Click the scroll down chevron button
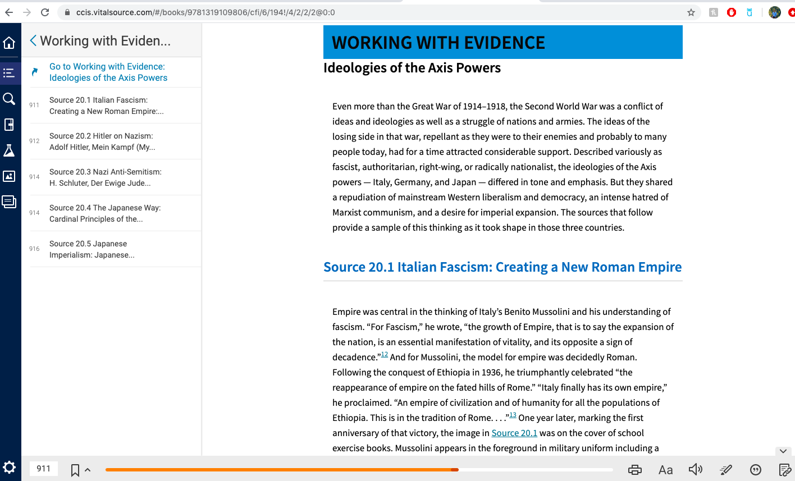Viewport: 795px width, 481px height. point(783,451)
